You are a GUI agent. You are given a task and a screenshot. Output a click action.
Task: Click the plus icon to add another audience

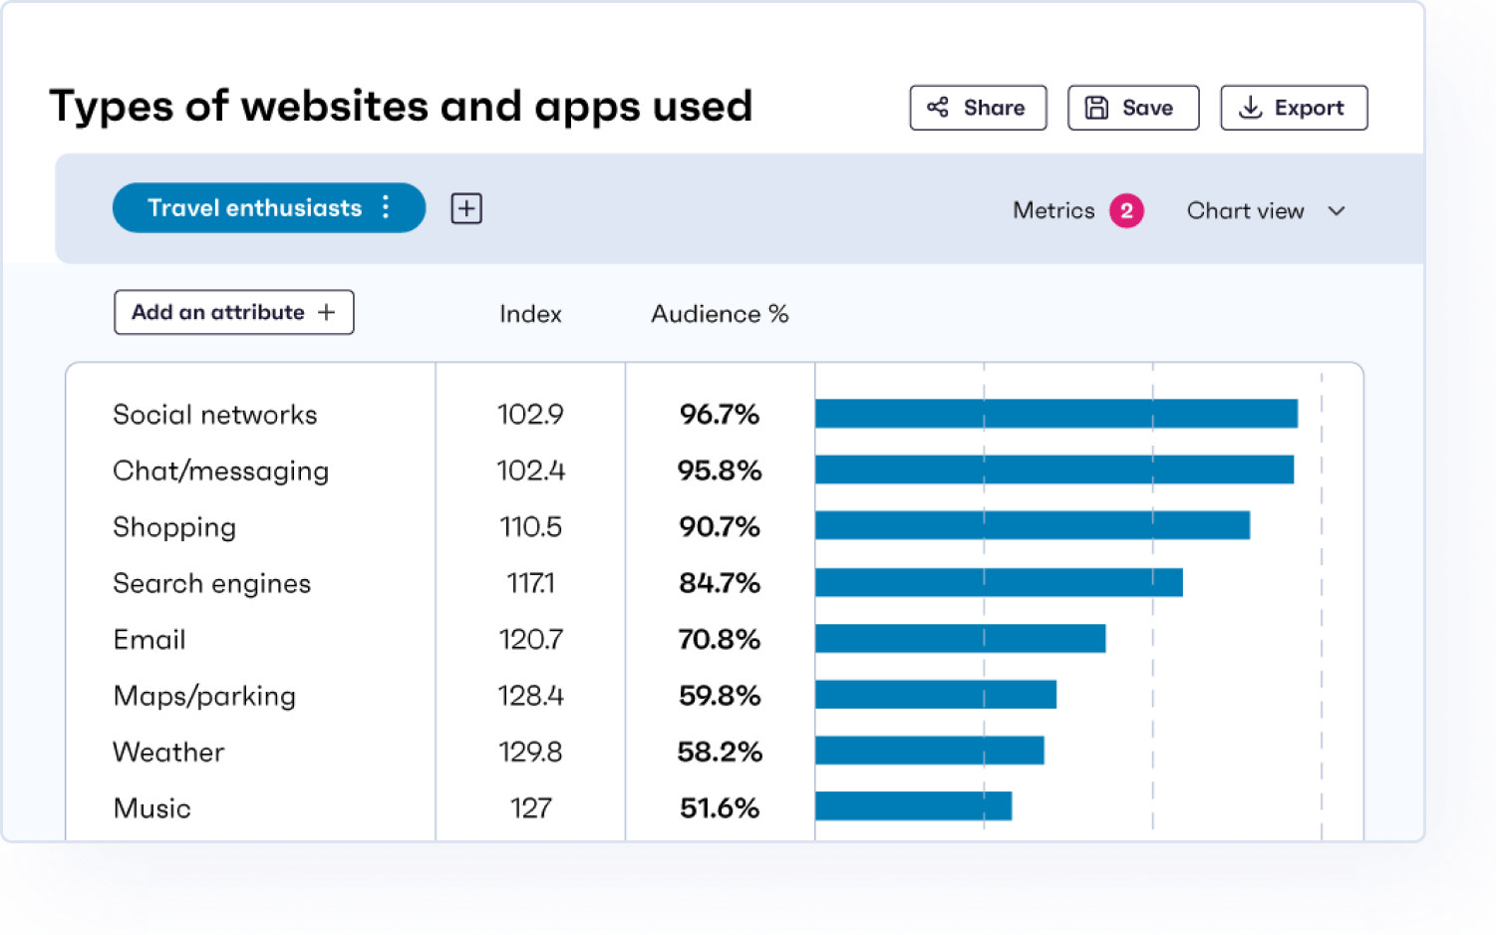pos(465,207)
